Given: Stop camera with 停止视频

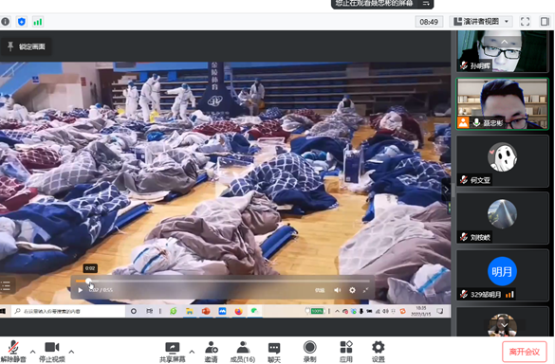Looking at the screenshot, I should [52, 352].
